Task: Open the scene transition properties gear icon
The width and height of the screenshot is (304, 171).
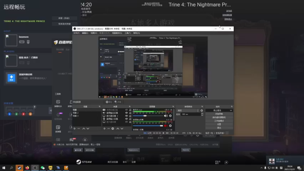Action: point(202,111)
